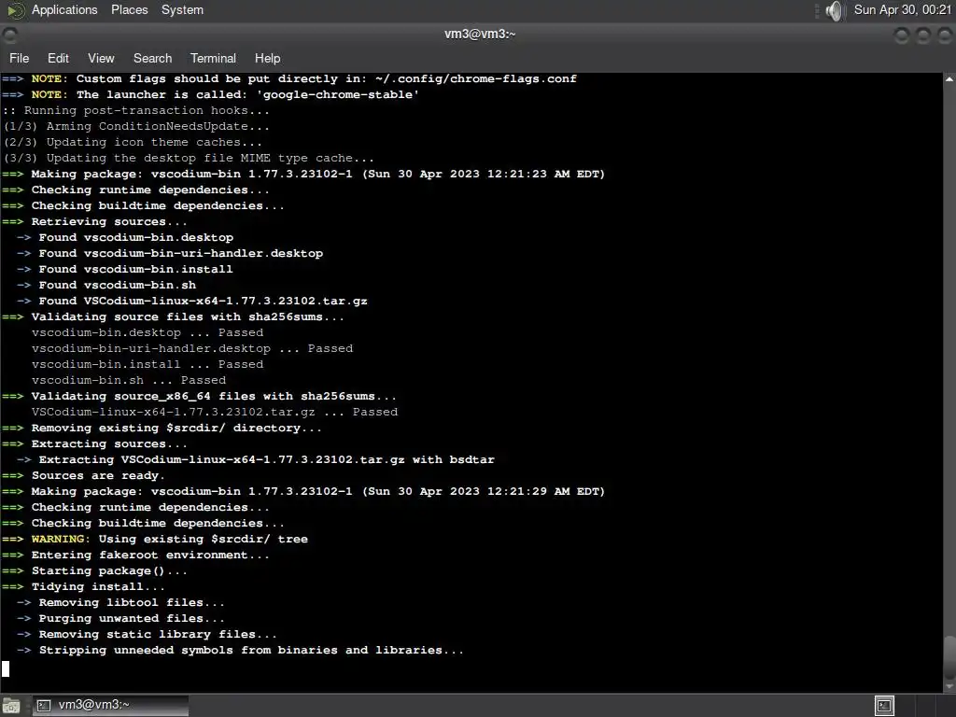
Task: Click the volume speaker icon
Action: 834,10
